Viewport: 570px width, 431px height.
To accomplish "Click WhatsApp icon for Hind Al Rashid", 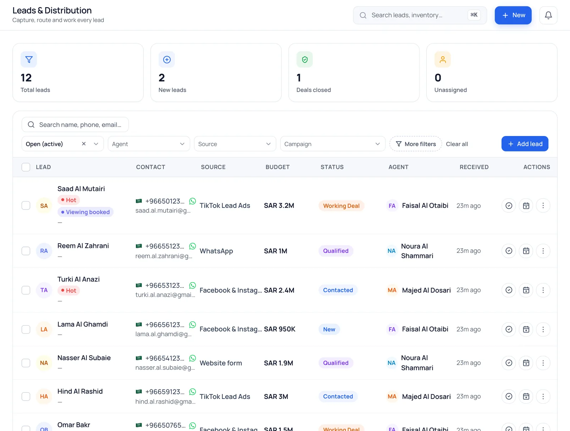I will point(192,391).
